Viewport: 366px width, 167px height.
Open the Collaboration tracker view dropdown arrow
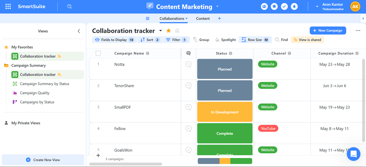[x=160, y=31]
